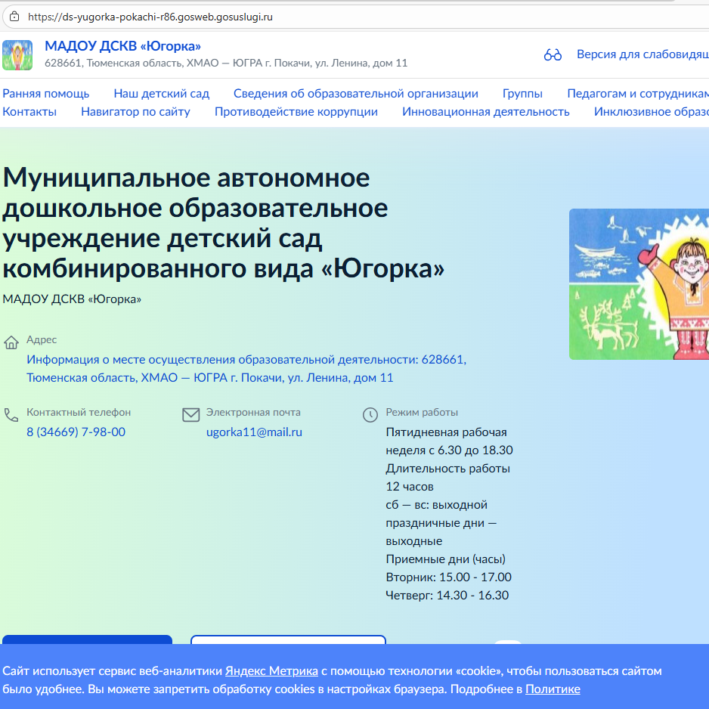This screenshot has height=709, width=709.
Task: Open the Ранняя помощь menu item
Action: (46, 94)
